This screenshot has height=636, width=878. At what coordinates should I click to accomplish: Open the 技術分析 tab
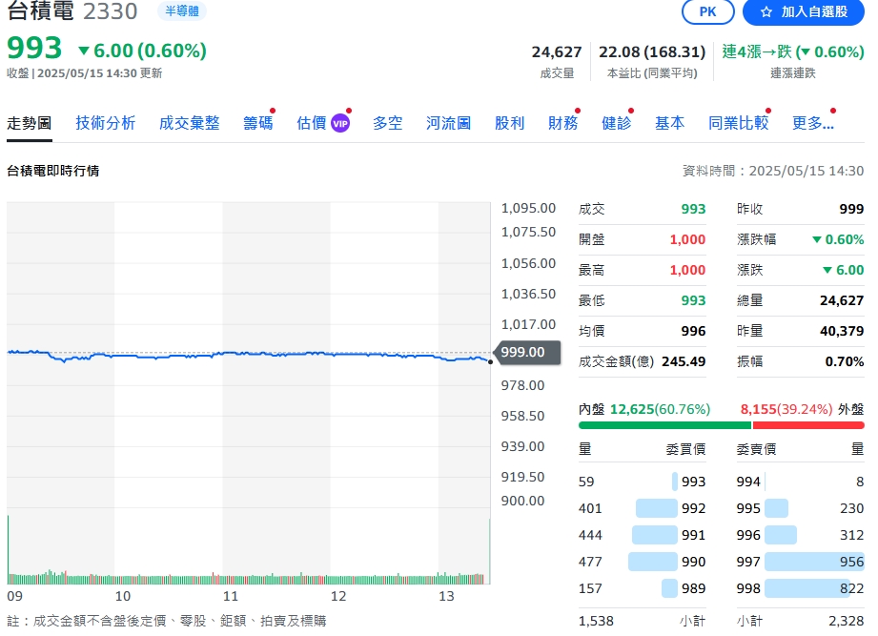pyautogui.click(x=106, y=123)
